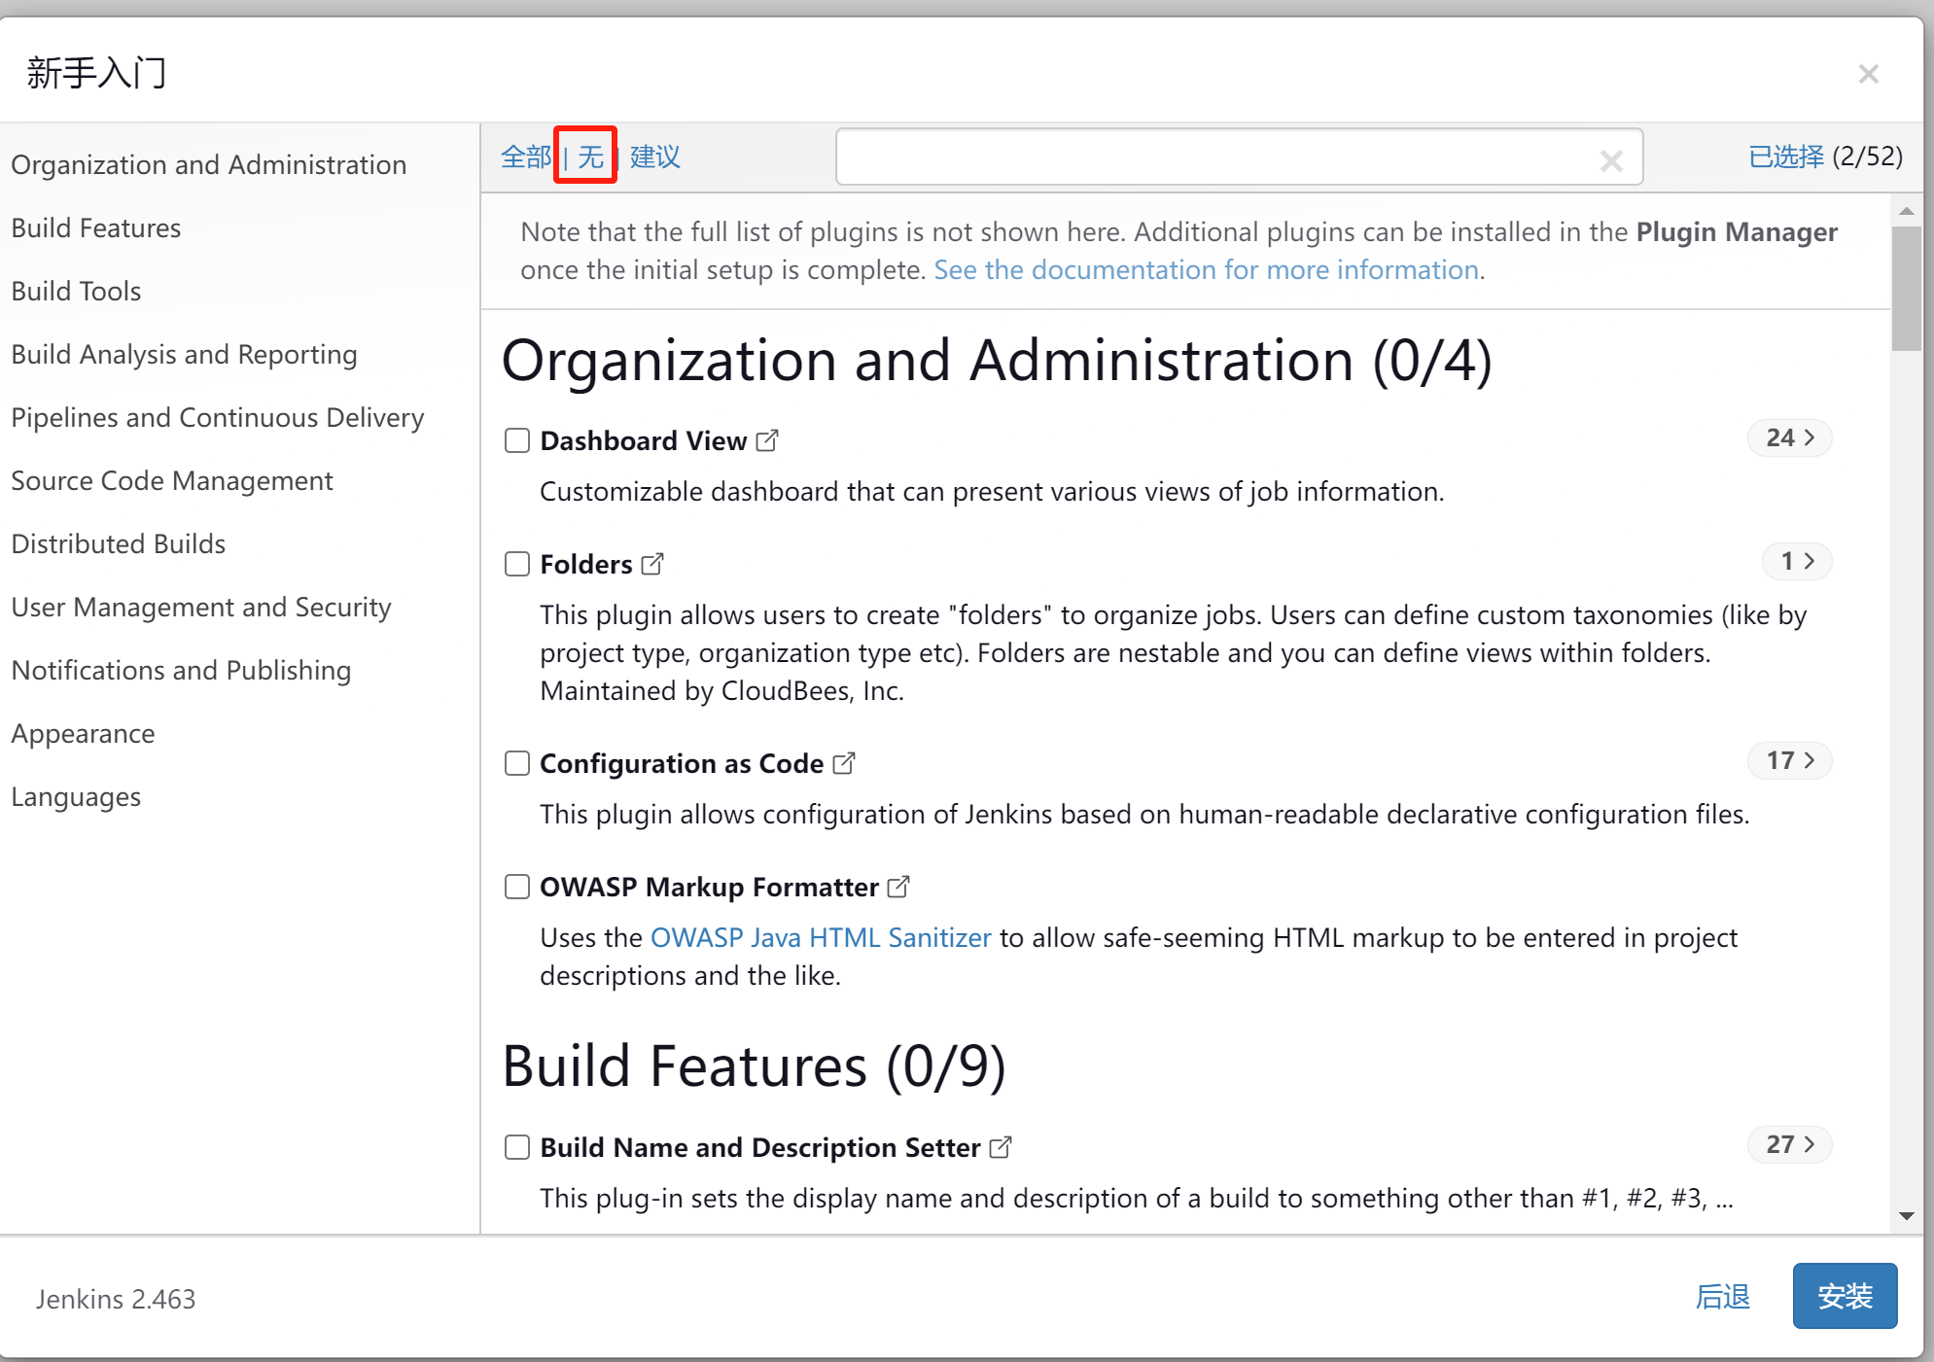Open Configuration as Code external link icon
The image size is (1934, 1362).
(844, 764)
